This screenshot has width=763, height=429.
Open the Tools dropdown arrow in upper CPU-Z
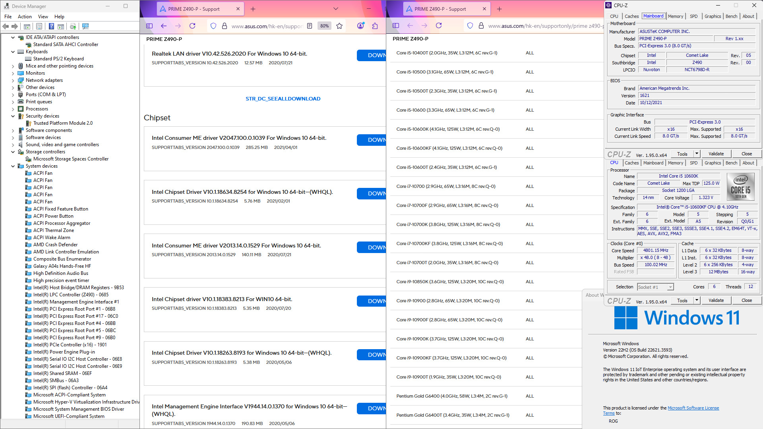click(697, 154)
